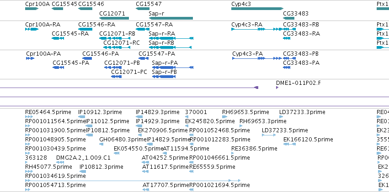Click the CG15546 gene feature

pos(85,9)
